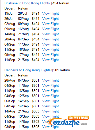View Flight for Canberra 14/Aug to 21/Aug $503
The image size is (95, 130).
point(50,111)
